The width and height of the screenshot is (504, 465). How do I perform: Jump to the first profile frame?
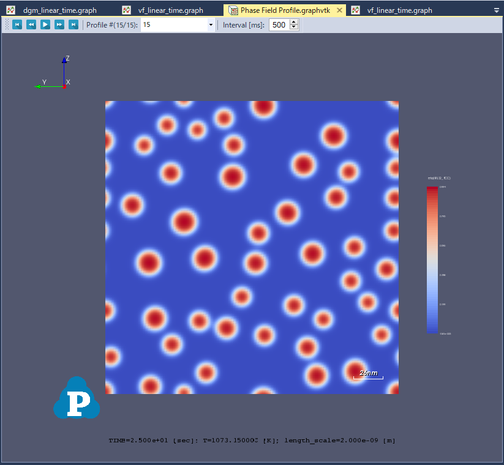tap(17, 24)
